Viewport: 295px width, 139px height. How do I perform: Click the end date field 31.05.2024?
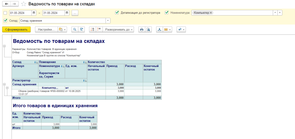click(53, 13)
